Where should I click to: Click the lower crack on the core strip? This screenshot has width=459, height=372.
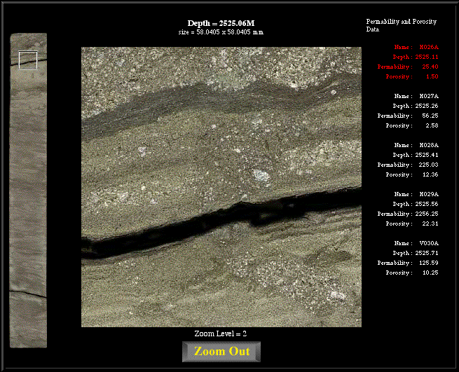coord(28,293)
